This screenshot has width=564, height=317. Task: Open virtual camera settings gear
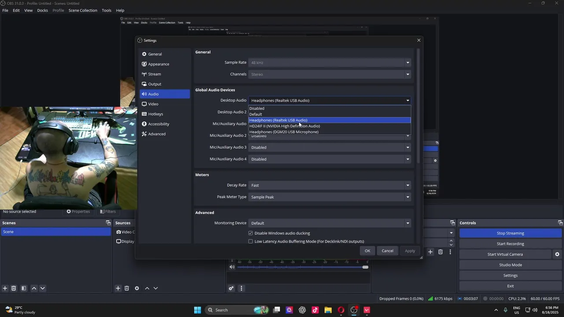557,254
